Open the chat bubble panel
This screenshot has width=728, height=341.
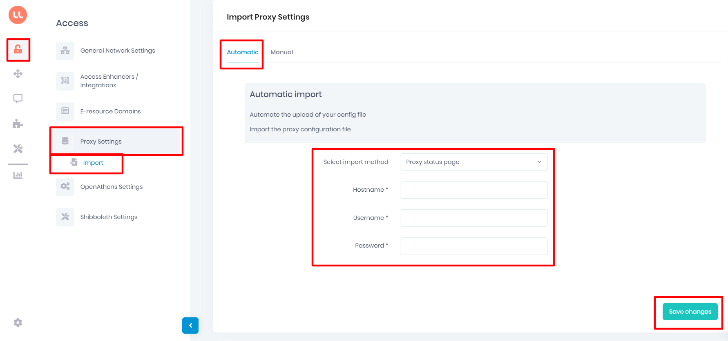[18, 98]
